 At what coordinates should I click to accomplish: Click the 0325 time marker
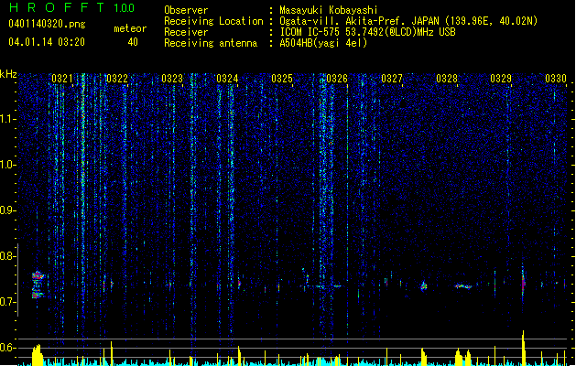282,78
